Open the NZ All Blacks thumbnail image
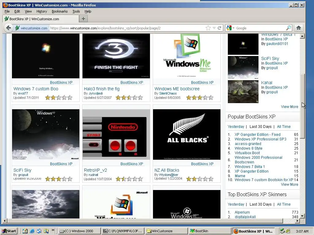The width and height of the screenshot is (314, 235). 187,135
